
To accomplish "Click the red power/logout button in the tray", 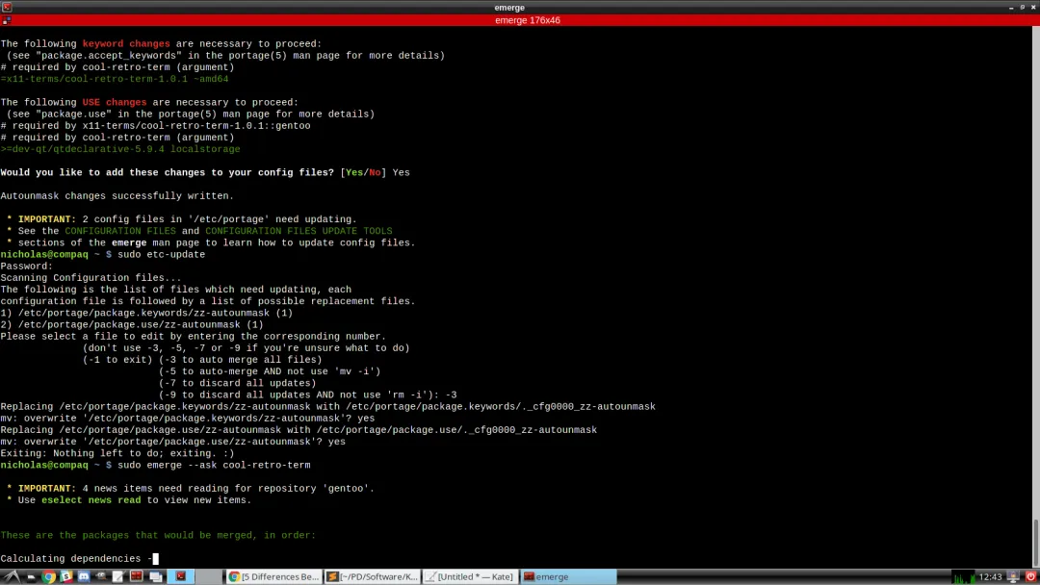I will click(1030, 576).
